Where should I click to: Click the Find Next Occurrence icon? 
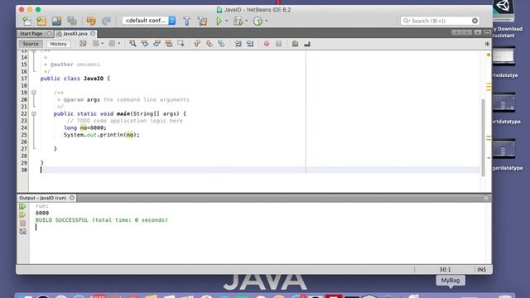[157, 44]
